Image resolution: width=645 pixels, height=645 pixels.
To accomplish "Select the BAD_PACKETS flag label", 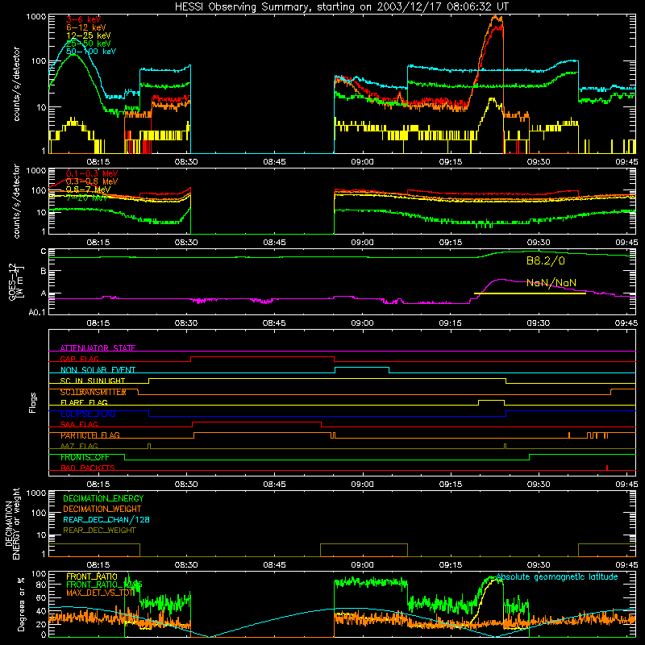I will click(x=88, y=468).
